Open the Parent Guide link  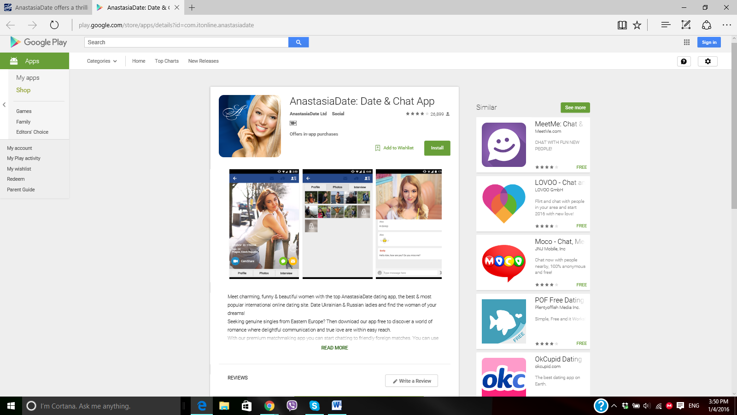[x=21, y=190]
